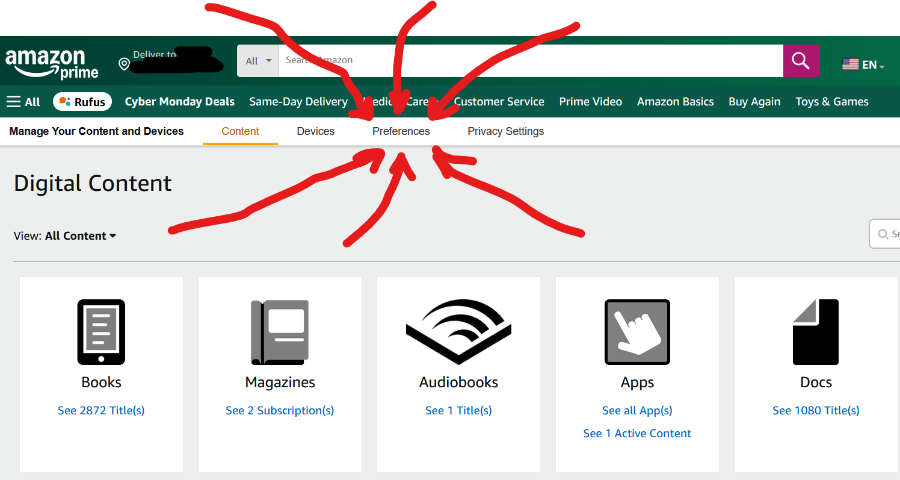This screenshot has height=480, width=900.
Task: Click the See 2872 Title(s) link
Action: 101,411
